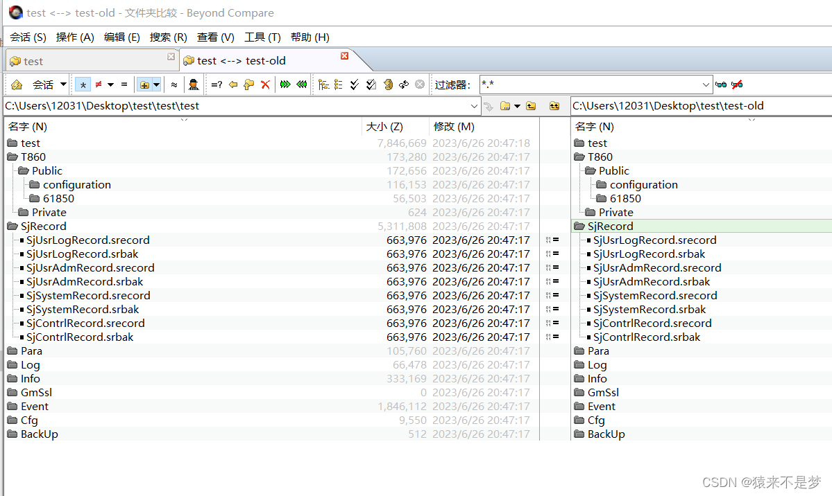The image size is (832, 496).
Task: Expand all subfolders with green arrows icon
Action: [x=284, y=84]
